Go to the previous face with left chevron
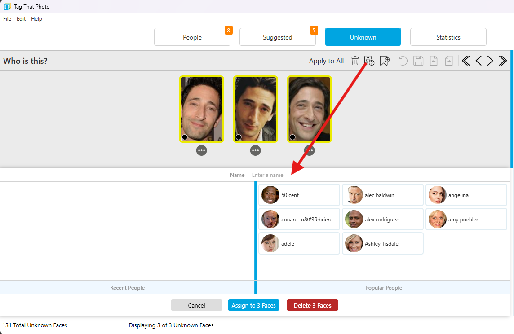The height and width of the screenshot is (334, 514). (x=479, y=61)
